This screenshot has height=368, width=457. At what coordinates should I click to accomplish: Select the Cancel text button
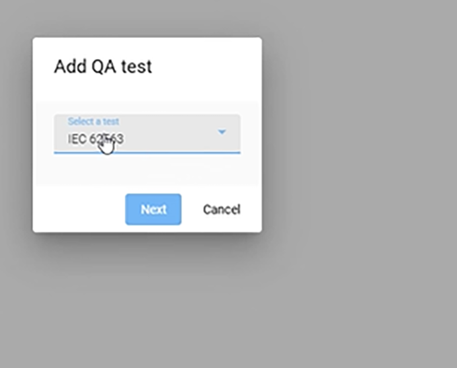pos(221,209)
